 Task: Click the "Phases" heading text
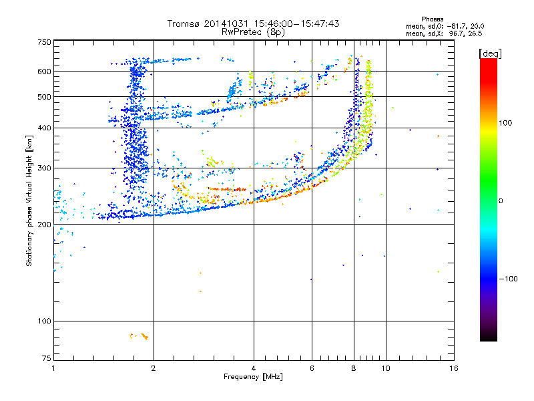[432, 19]
